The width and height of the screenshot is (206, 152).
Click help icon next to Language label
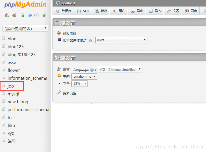92,70
